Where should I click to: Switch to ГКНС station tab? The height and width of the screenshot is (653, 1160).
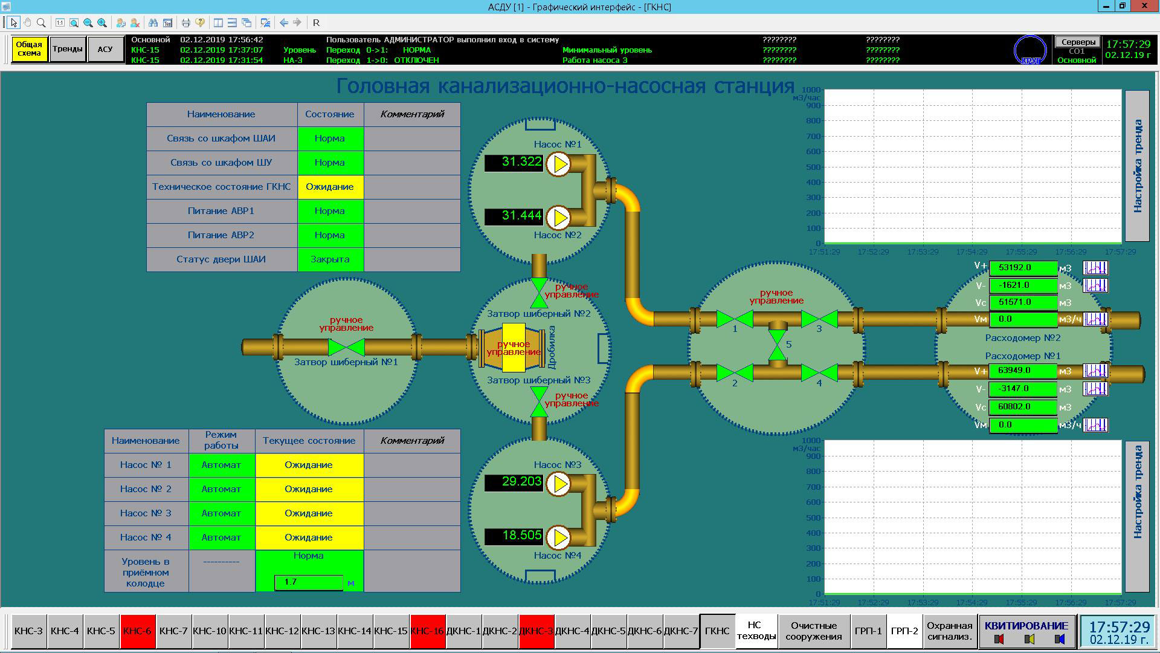[718, 631]
